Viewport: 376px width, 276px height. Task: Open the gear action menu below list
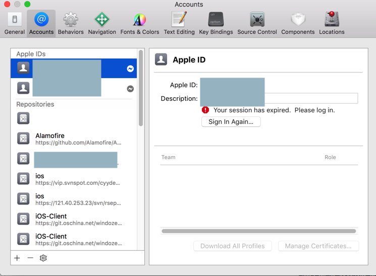pyautogui.click(x=43, y=258)
